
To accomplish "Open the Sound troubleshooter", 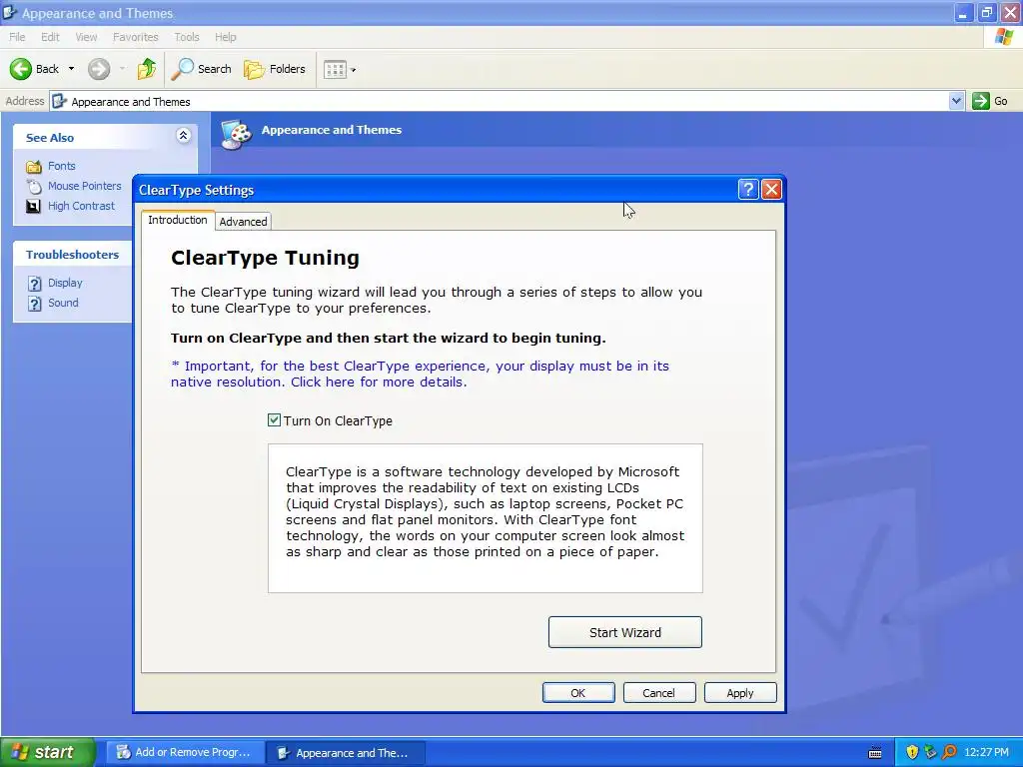I will (63, 303).
